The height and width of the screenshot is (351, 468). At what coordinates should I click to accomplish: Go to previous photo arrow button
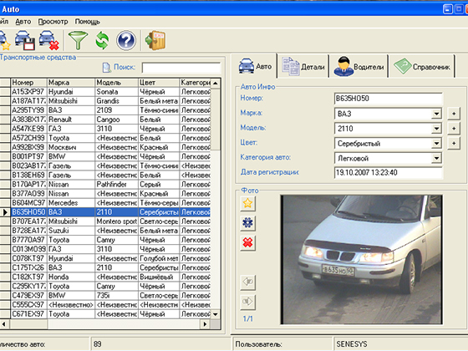coord(247,282)
